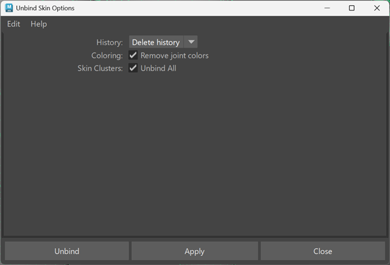Click the Unbind All label text

coord(158,68)
